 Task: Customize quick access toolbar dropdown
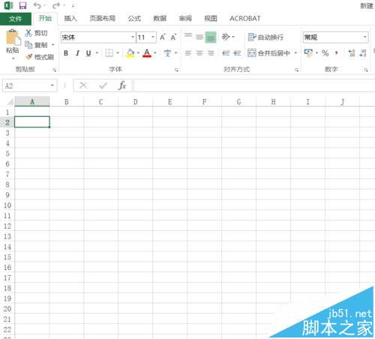pos(73,6)
